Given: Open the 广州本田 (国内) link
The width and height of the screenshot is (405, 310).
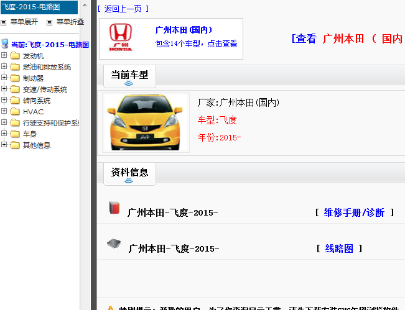Looking at the screenshot, I should [184, 30].
